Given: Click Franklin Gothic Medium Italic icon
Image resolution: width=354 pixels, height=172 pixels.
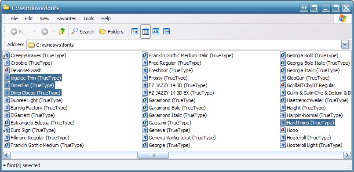Looking at the screenshot, I should (145, 55).
